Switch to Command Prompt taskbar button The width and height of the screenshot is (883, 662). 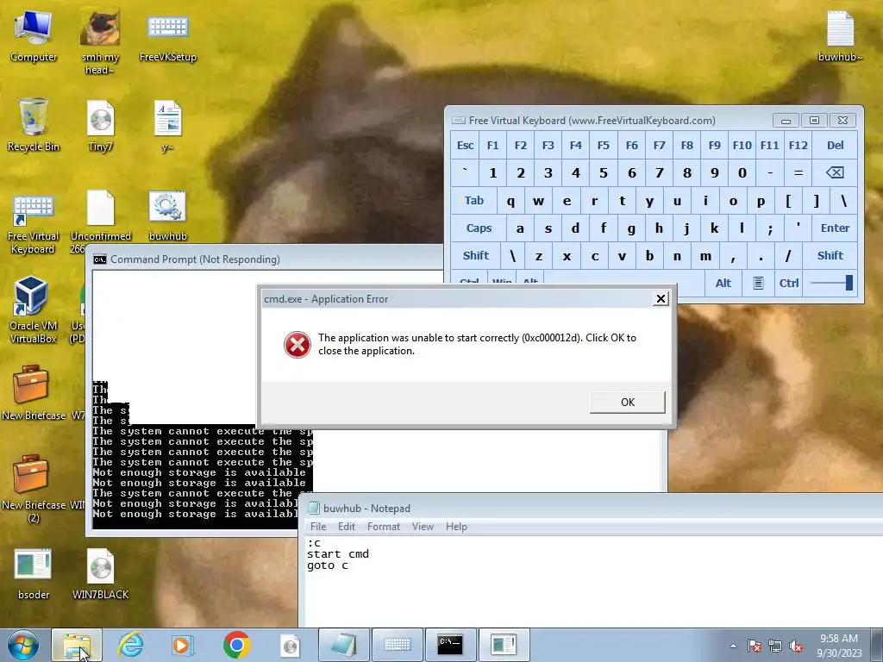[x=450, y=645]
